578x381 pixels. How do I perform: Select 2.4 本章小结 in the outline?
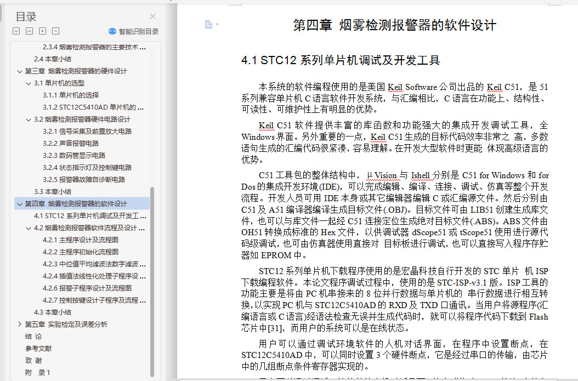pos(53,59)
